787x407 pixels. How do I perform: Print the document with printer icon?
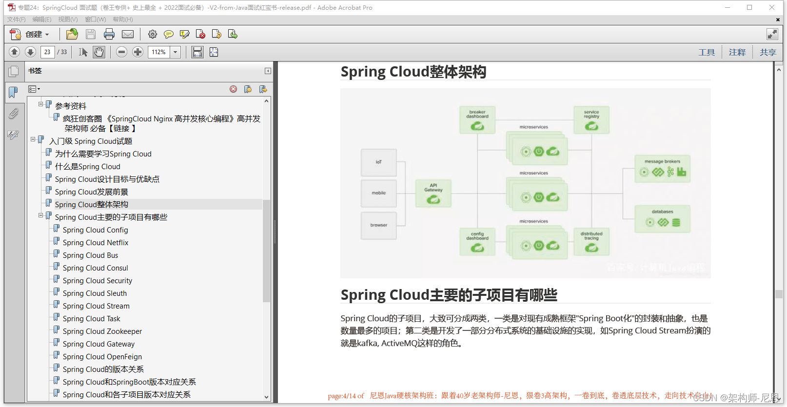coord(109,34)
